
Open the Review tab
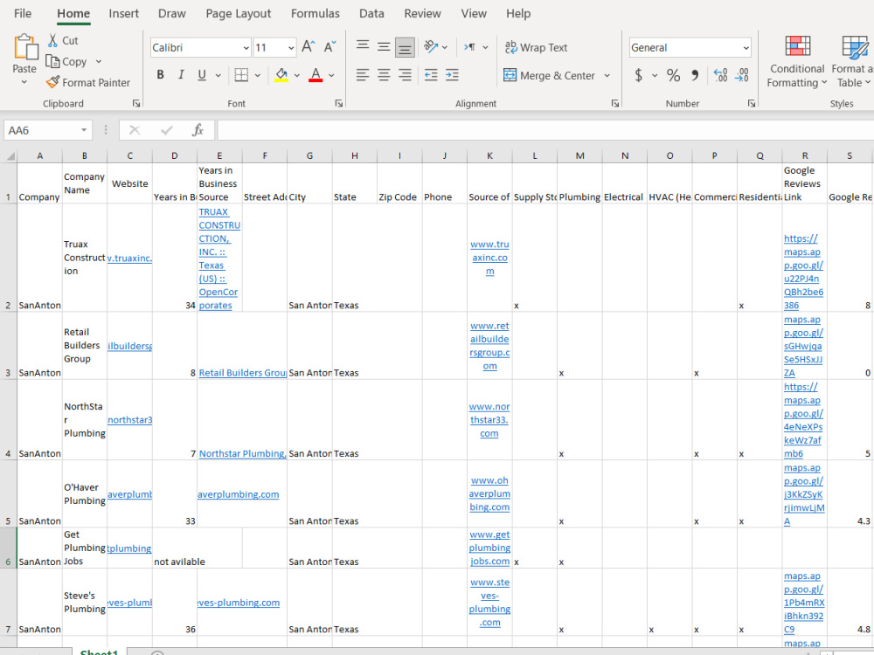pos(422,13)
